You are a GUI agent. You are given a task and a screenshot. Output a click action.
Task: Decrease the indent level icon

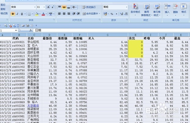(x=74, y=14)
